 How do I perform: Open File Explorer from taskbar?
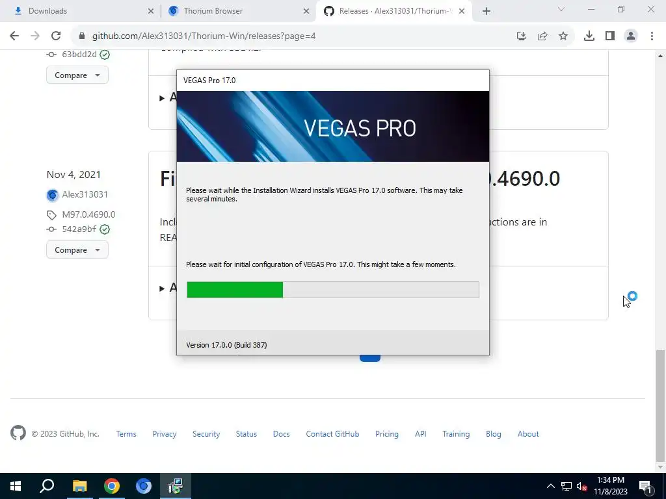tap(79, 486)
